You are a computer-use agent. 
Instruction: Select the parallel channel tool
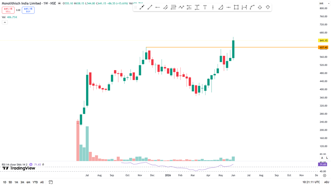pos(165,7)
